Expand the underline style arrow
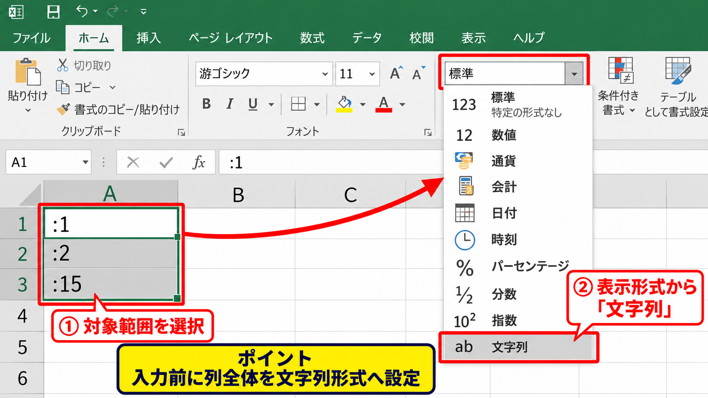Image resolution: width=708 pixels, height=398 pixels. [x=271, y=104]
